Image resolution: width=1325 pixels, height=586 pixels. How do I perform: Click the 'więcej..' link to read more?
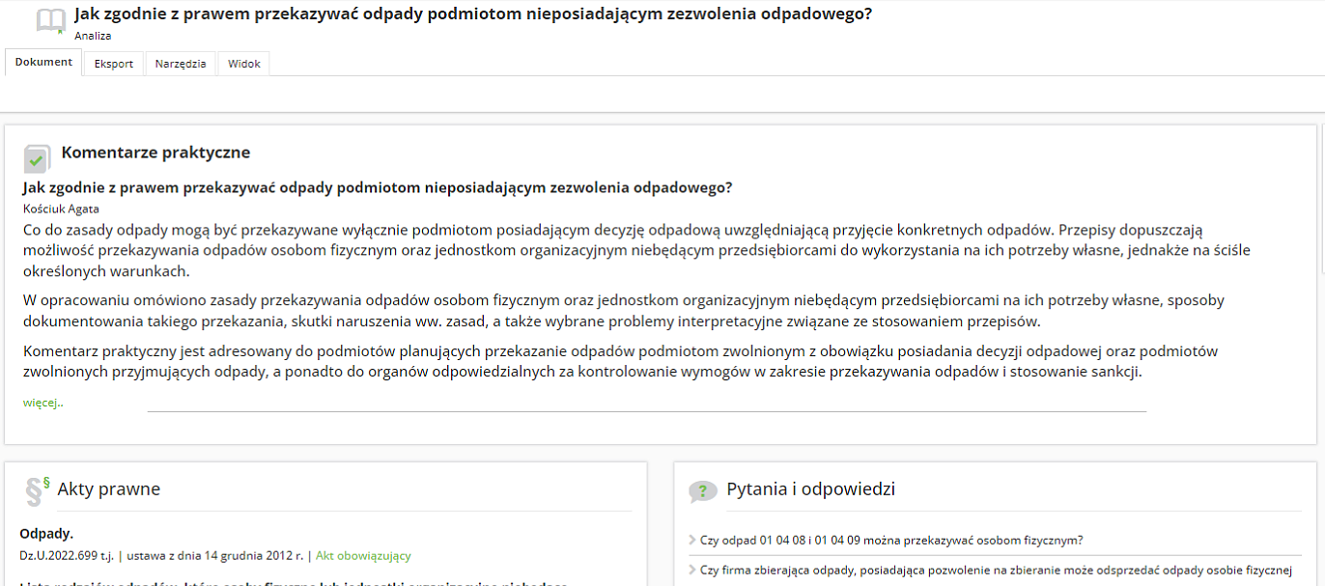(x=43, y=403)
